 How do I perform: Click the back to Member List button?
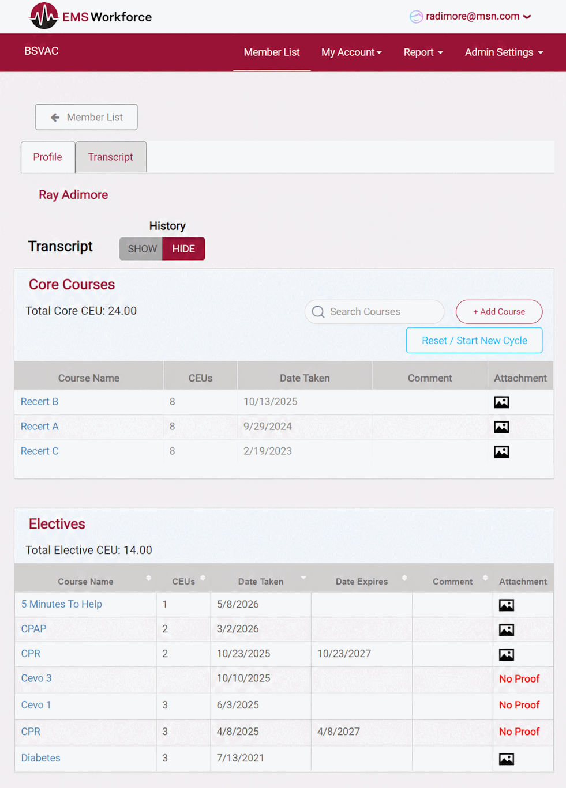point(86,117)
